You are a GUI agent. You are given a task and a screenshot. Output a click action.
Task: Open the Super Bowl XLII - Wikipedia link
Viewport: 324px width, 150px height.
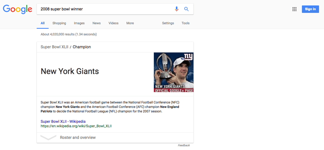[x=63, y=122]
